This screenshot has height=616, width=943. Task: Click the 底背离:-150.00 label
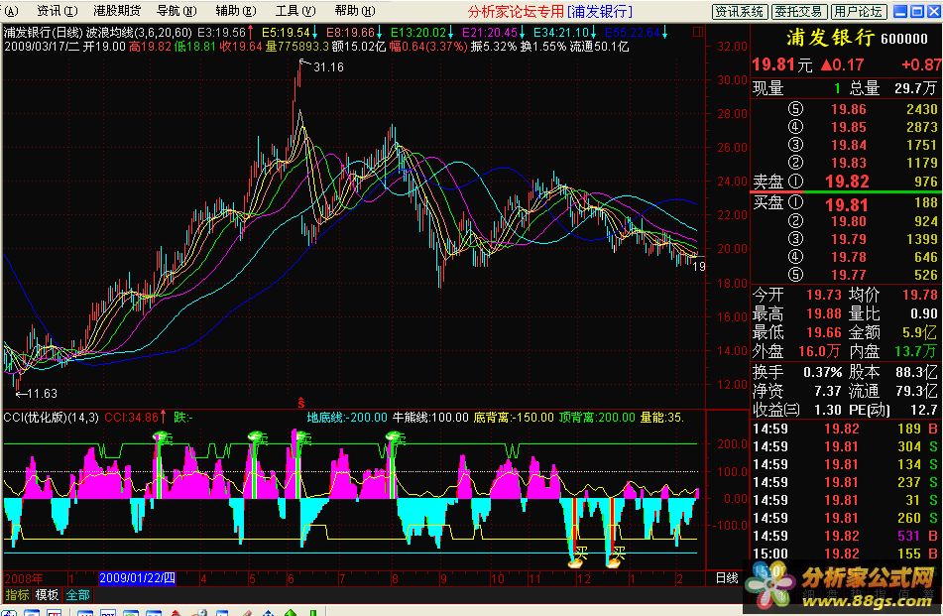[x=514, y=418]
